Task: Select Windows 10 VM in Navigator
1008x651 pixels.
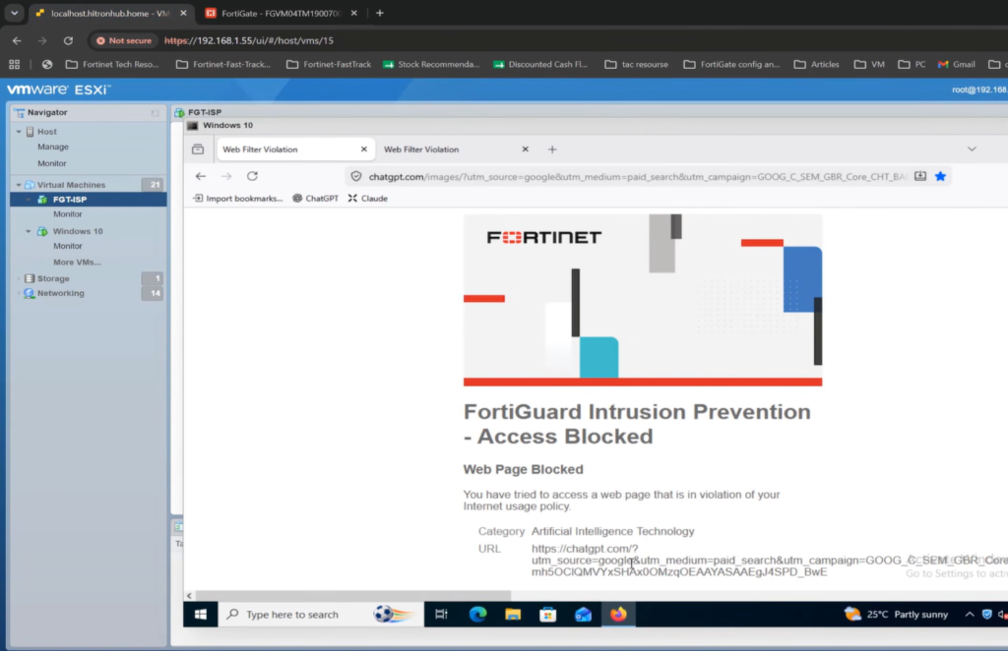Action: click(x=78, y=231)
